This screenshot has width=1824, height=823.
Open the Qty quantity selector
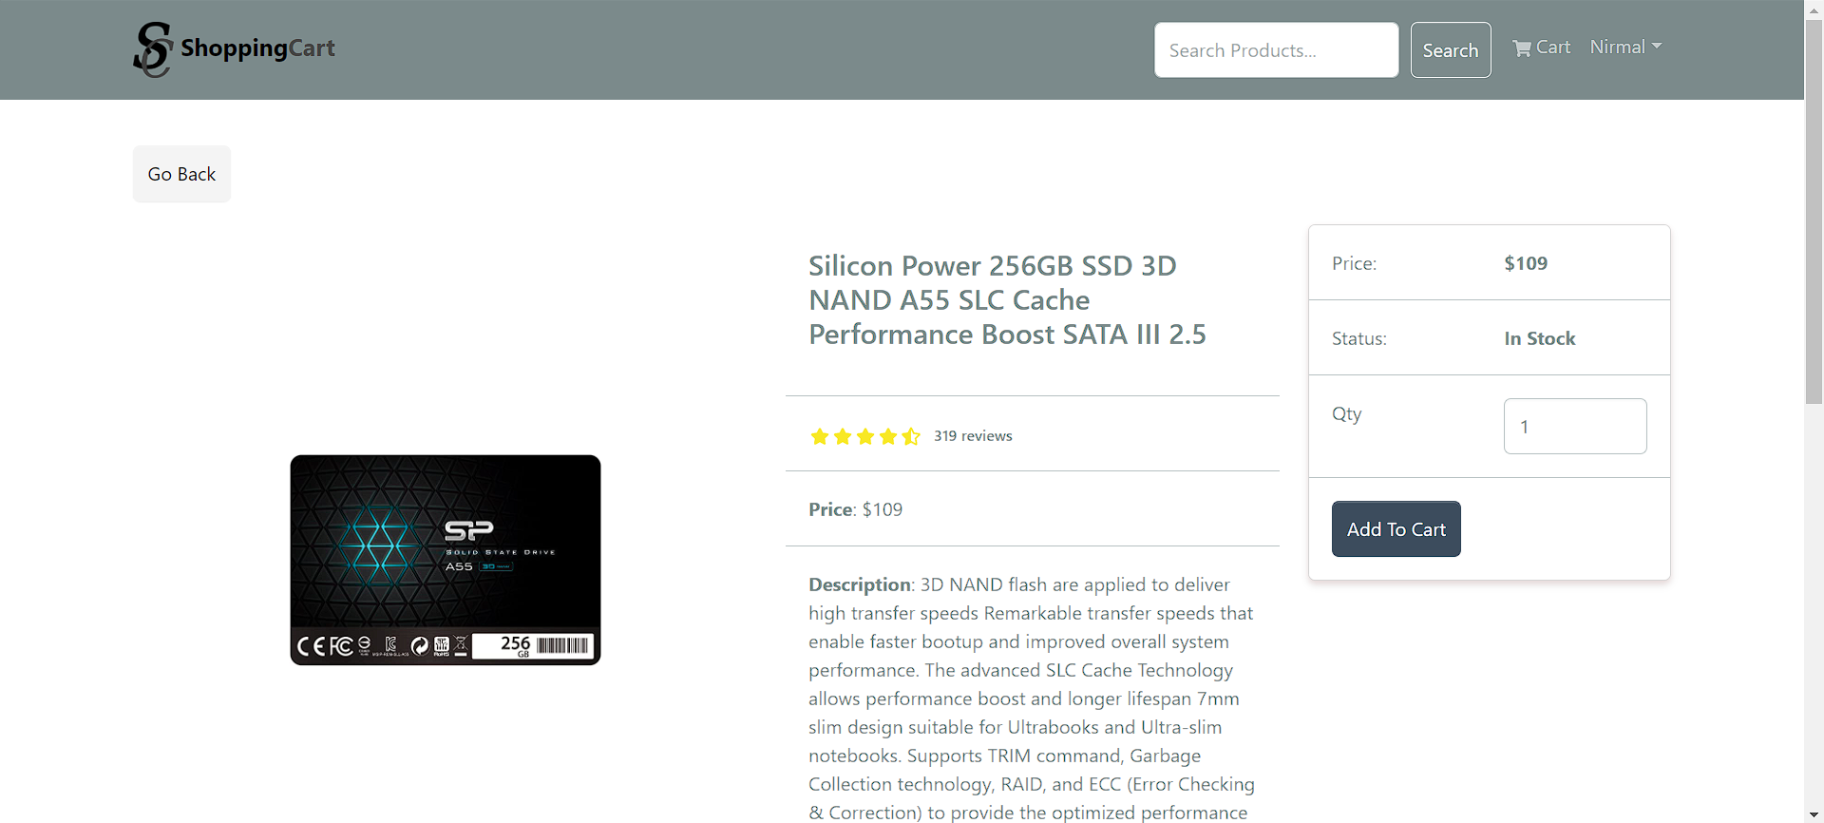[1575, 426]
